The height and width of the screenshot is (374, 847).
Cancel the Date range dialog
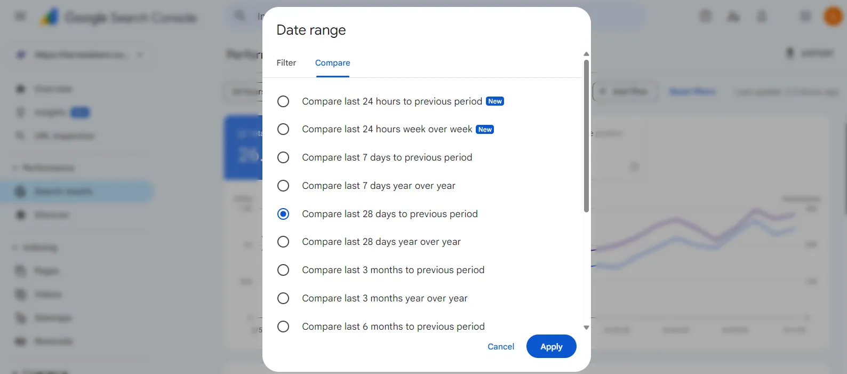(x=501, y=347)
